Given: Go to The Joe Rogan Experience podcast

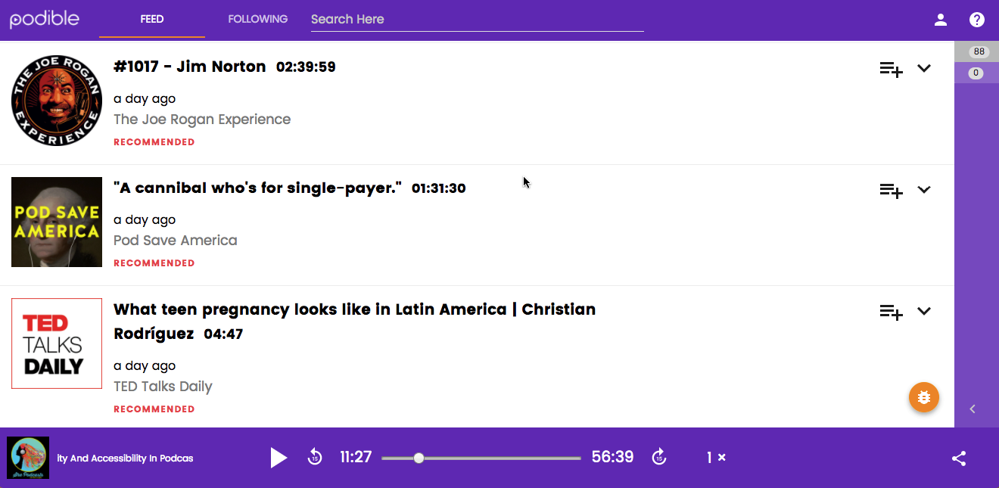Looking at the screenshot, I should click(202, 120).
